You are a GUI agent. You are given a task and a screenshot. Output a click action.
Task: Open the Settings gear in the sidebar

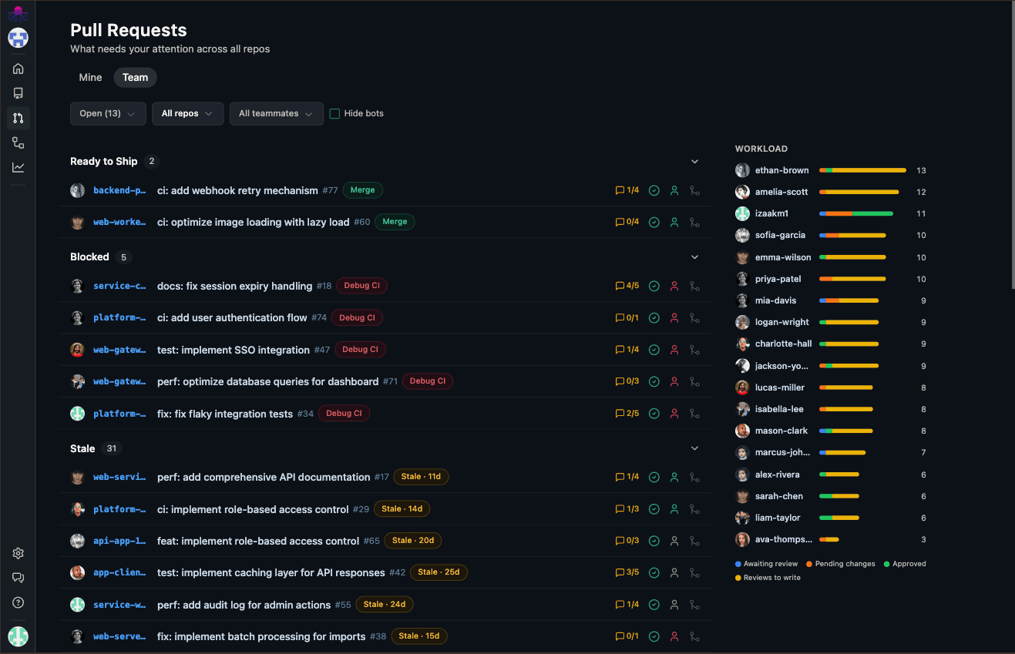pos(18,552)
